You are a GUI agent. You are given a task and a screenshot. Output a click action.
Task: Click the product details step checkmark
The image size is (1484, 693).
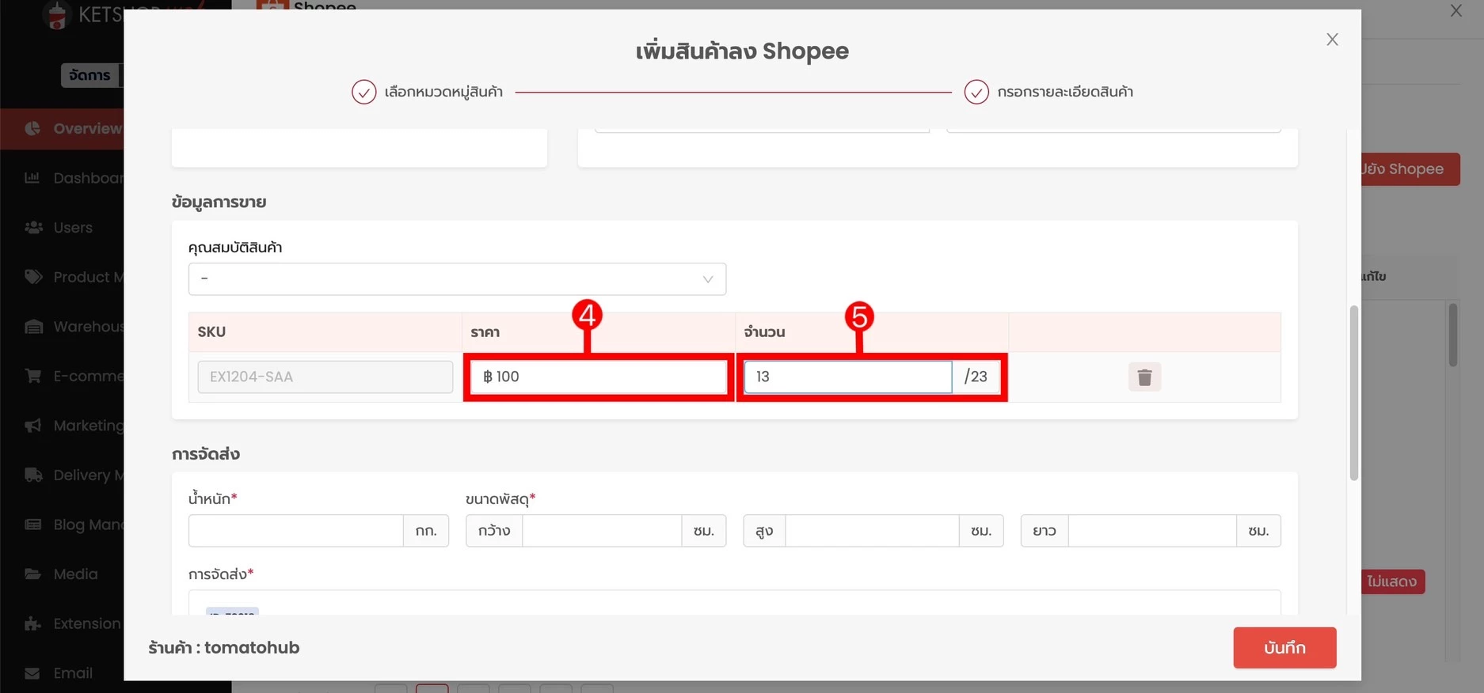(x=976, y=93)
